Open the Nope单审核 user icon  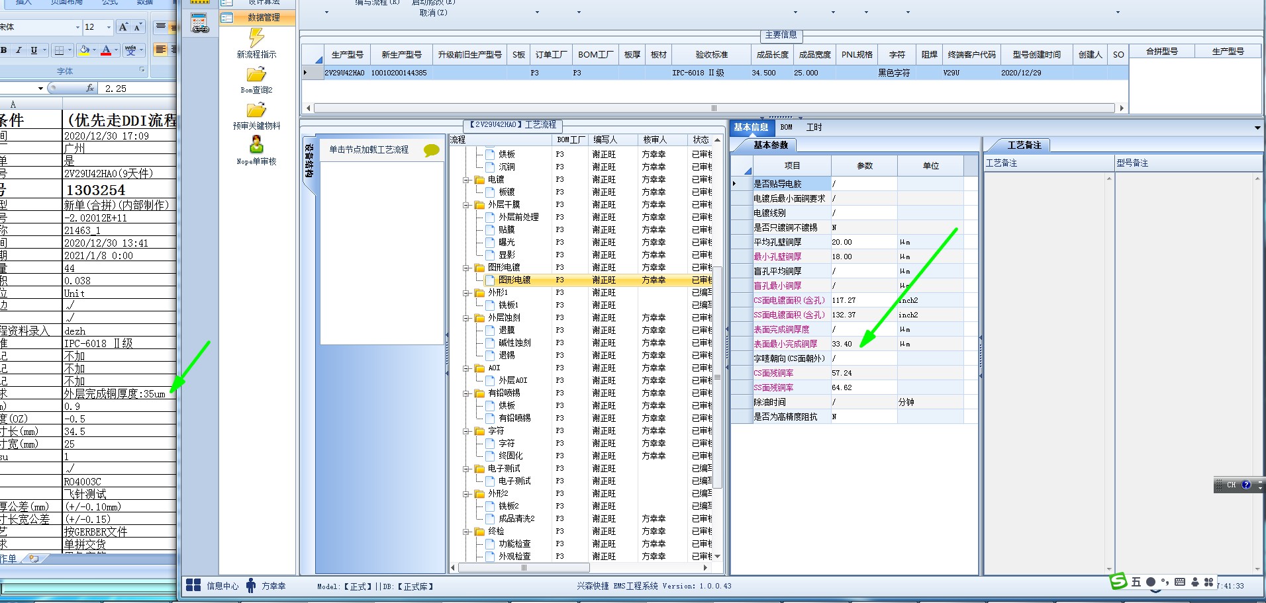256,144
